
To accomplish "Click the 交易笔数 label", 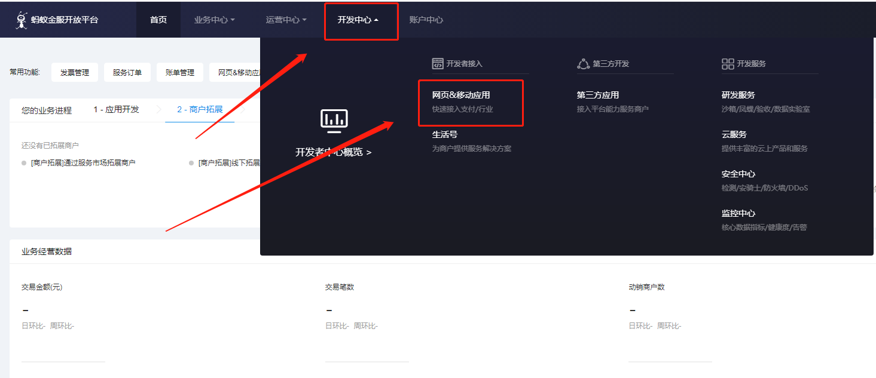I will pyautogui.click(x=340, y=287).
